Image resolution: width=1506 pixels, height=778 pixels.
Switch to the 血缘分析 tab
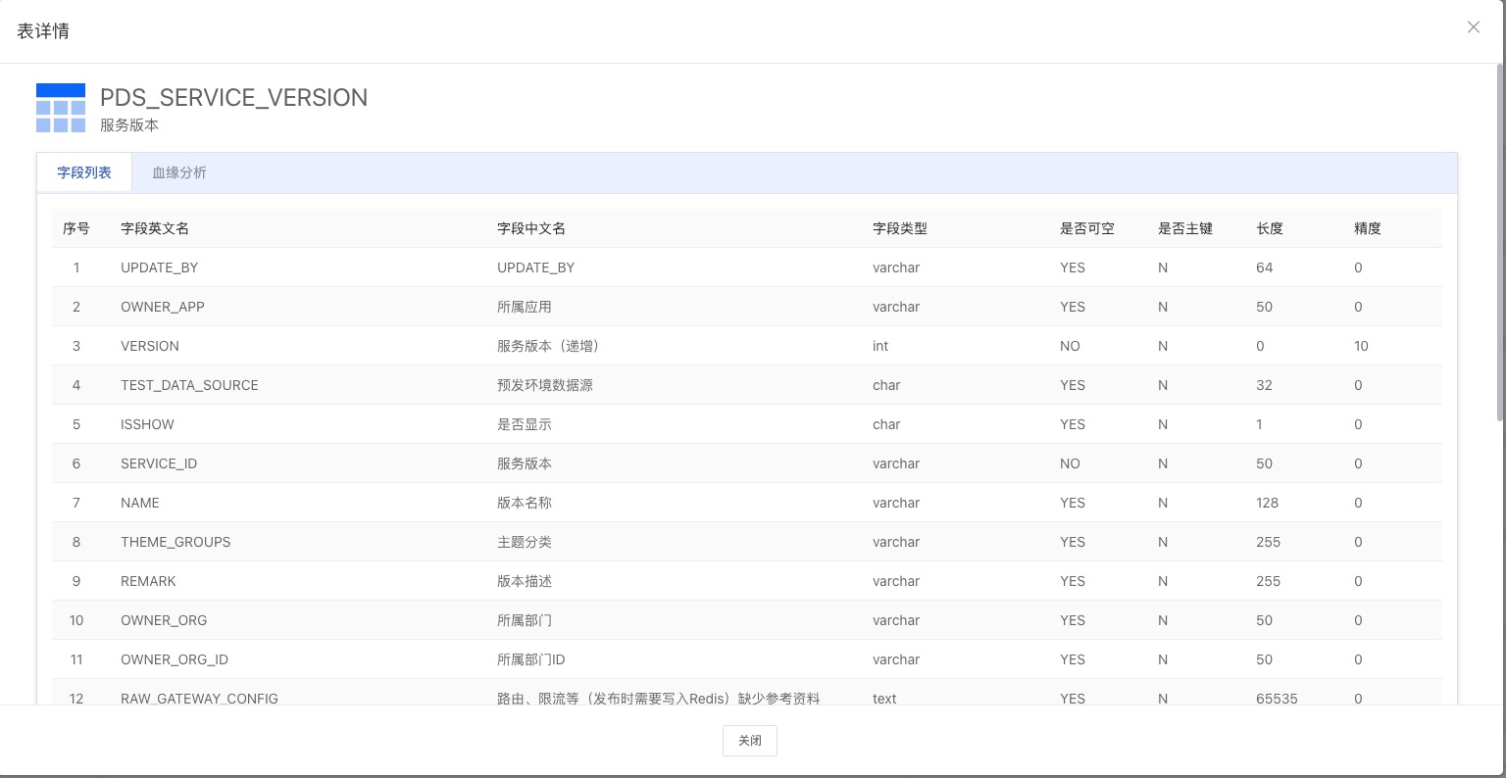point(179,172)
